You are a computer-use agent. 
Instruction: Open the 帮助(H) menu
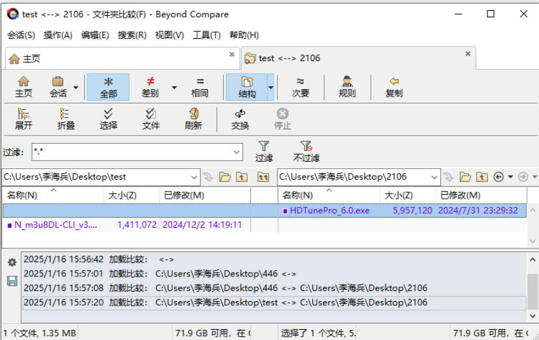click(244, 35)
